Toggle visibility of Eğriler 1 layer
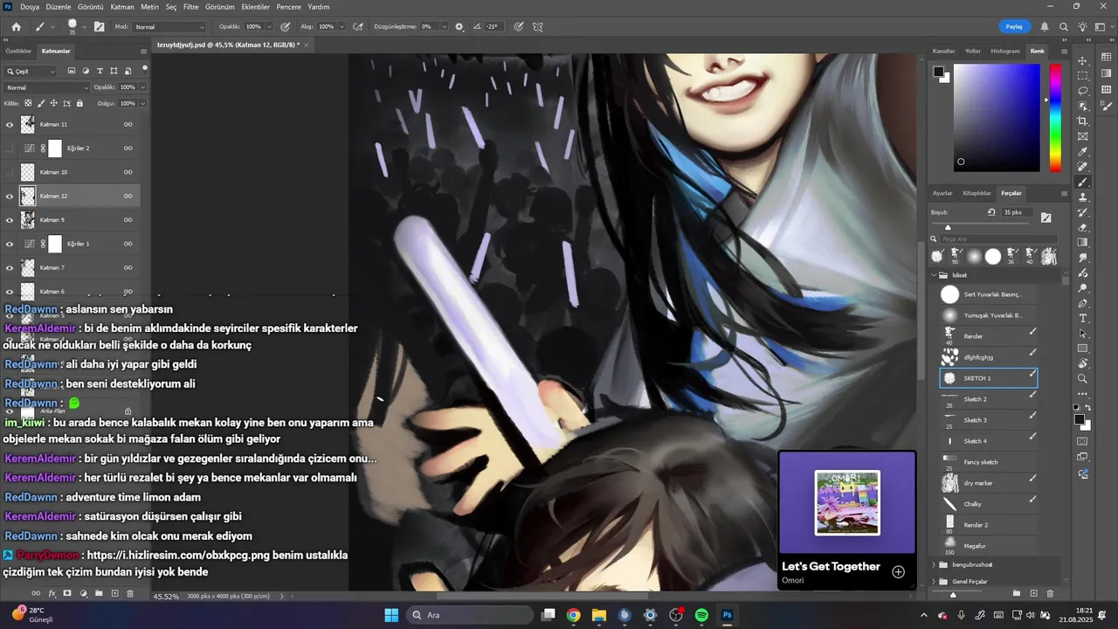The width and height of the screenshot is (1118, 629). (x=10, y=244)
